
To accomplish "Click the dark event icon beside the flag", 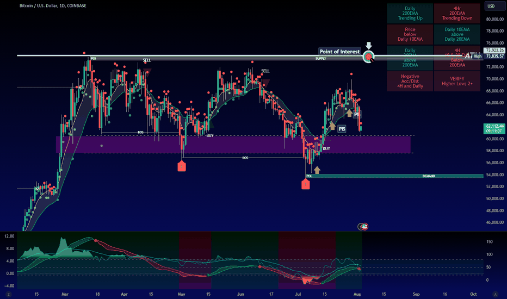I will coord(360,227).
